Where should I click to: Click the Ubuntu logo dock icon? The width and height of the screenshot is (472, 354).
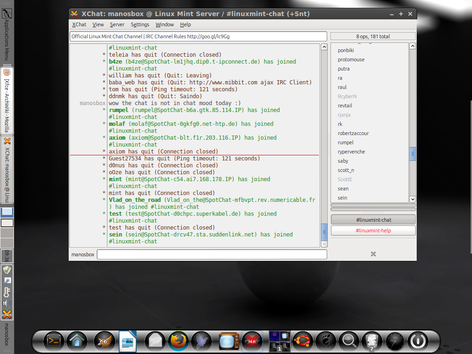[x=302, y=342]
